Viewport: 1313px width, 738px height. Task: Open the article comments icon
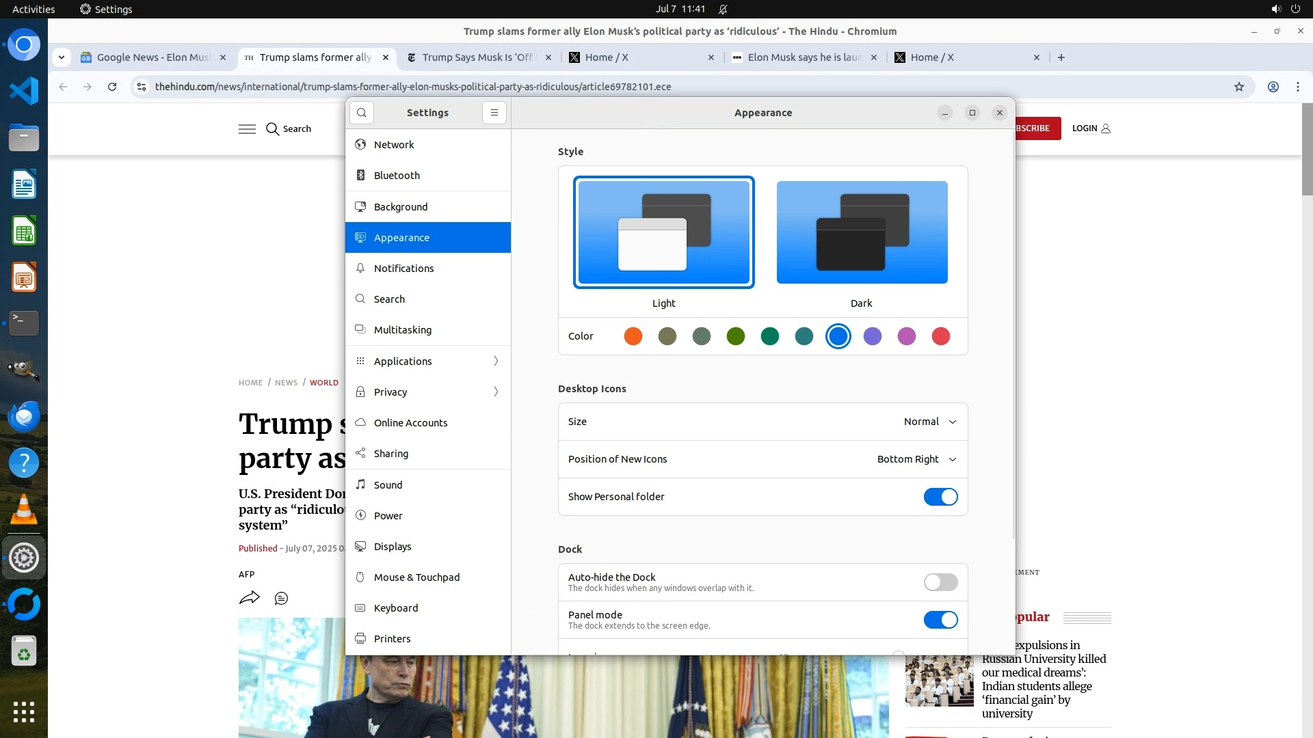coord(281,599)
